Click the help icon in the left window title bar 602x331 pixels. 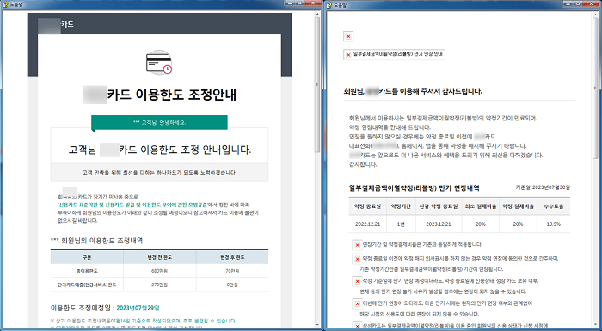coord(5,5)
